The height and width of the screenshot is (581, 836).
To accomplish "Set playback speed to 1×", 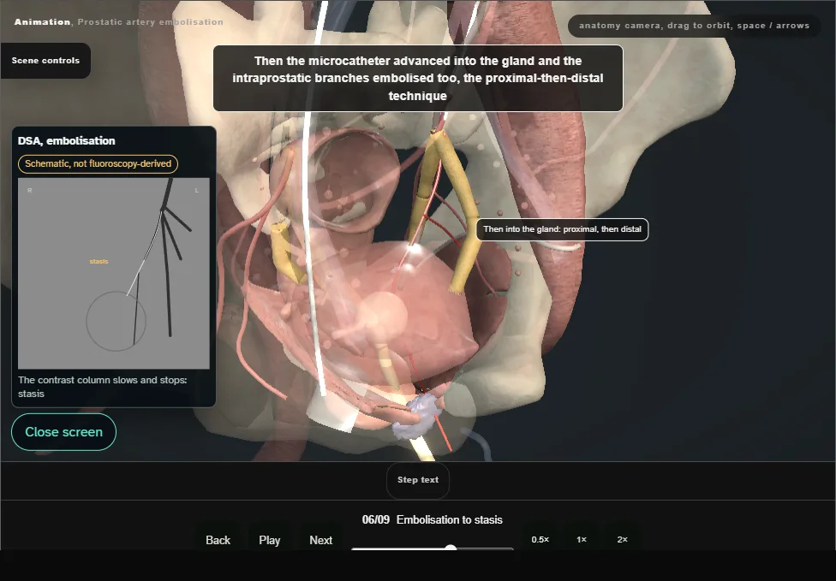I will pyautogui.click(x=581, y=539).
